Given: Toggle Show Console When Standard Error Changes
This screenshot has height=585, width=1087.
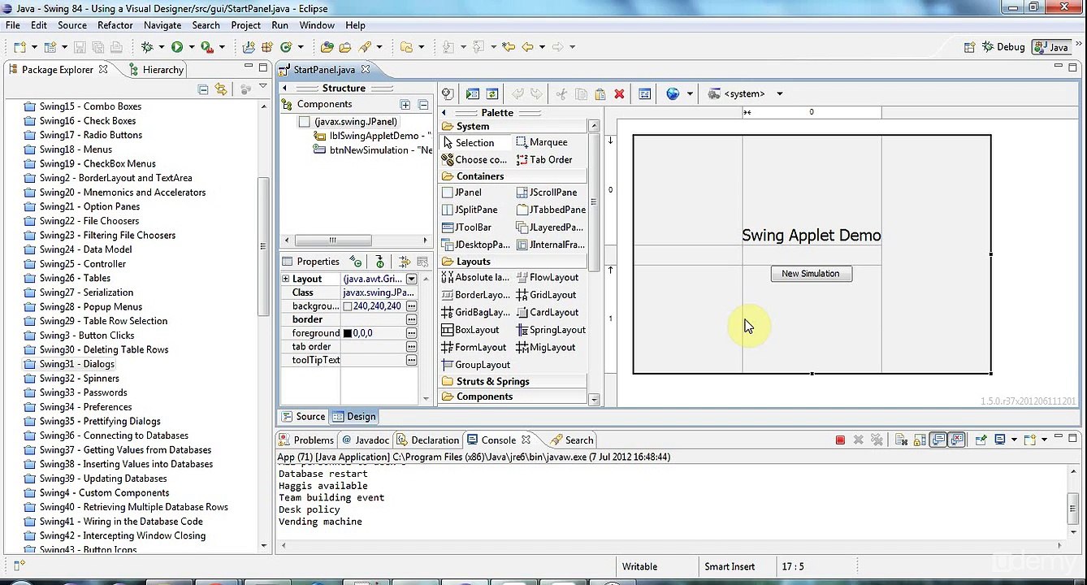Looking at the screenshot, I should [x=956, y=440].
